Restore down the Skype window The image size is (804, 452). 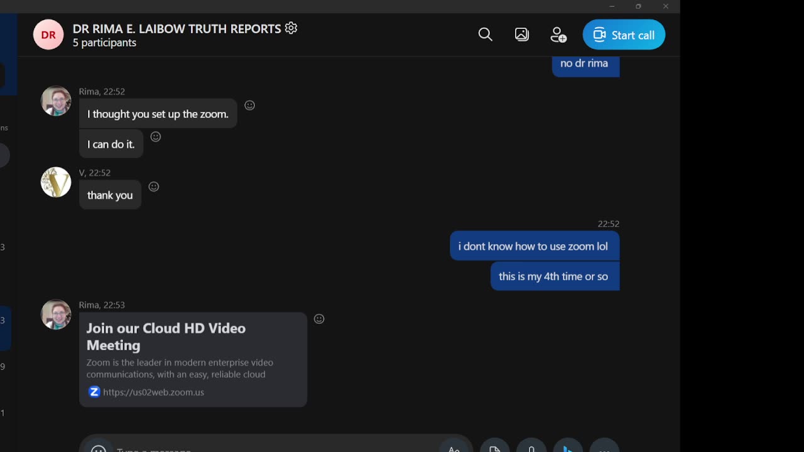coord(638,6)
